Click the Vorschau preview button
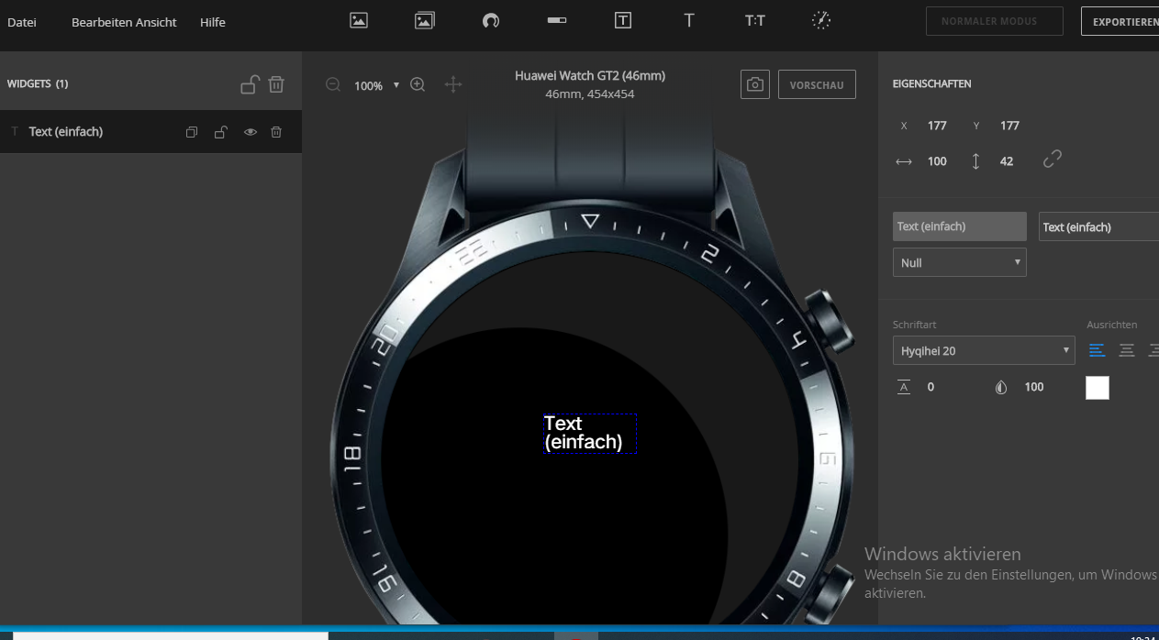This screenshot has height=640, width=1159. [817, 84]
